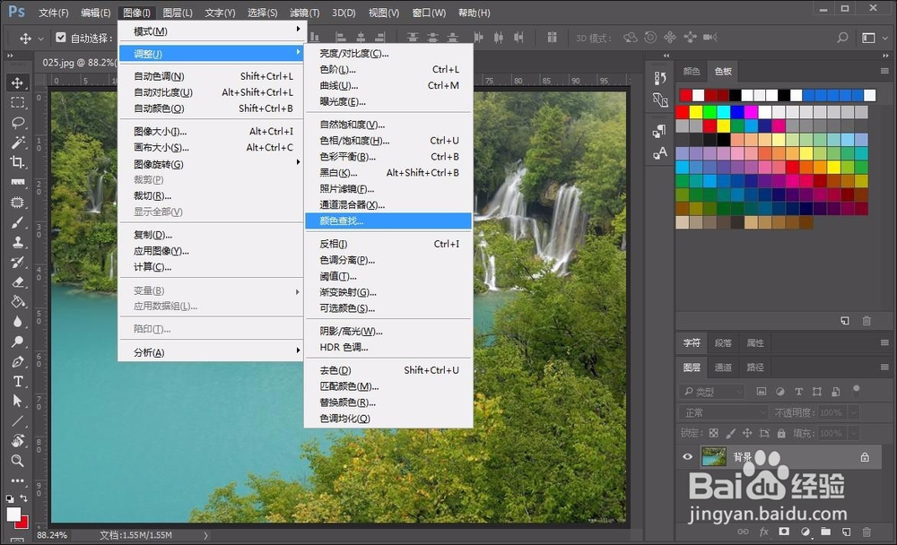
Task: Pick the red swatch in top row
Action: pos(685,95)
